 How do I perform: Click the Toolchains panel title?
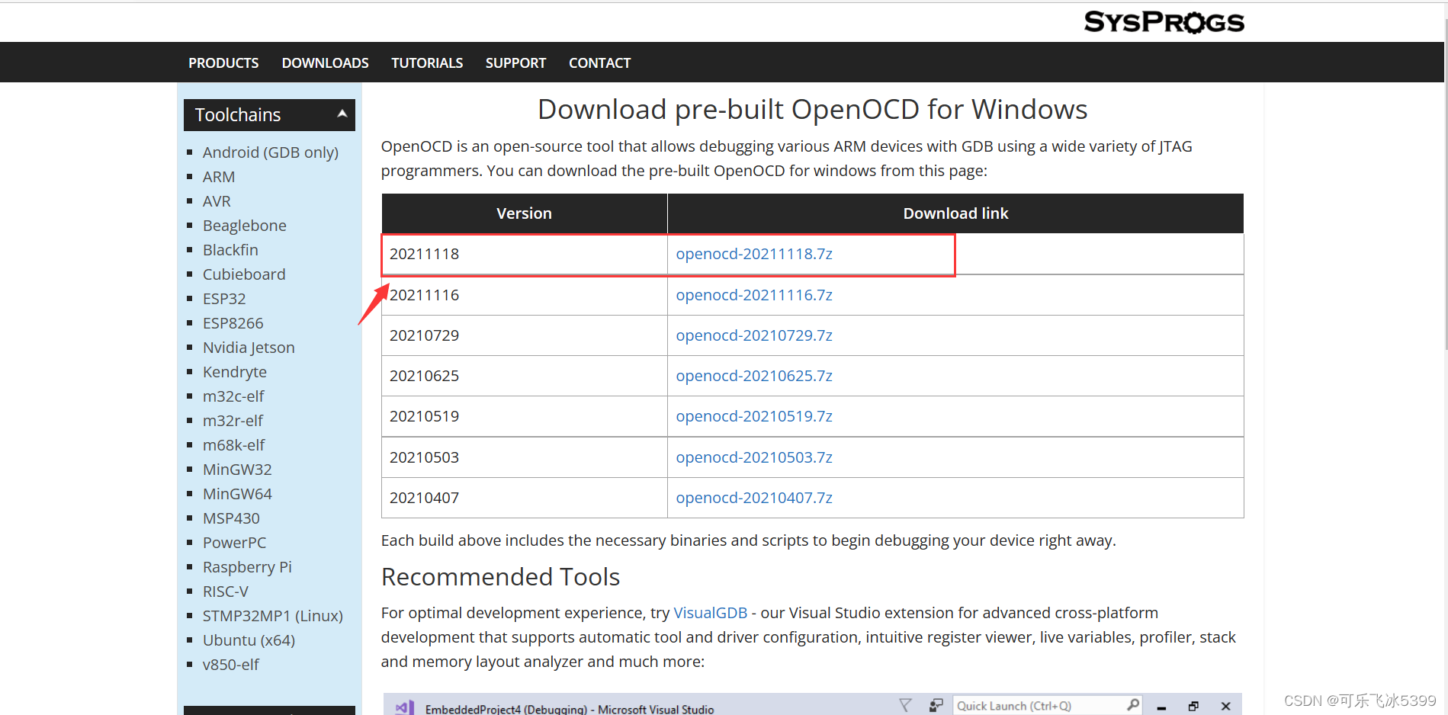coord(238,115)
